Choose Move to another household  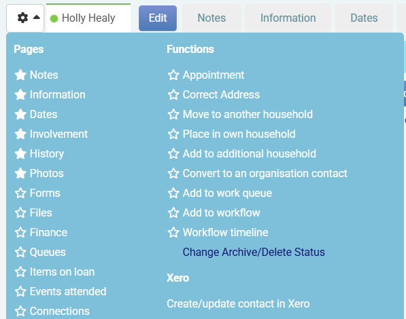pos(248,114)
